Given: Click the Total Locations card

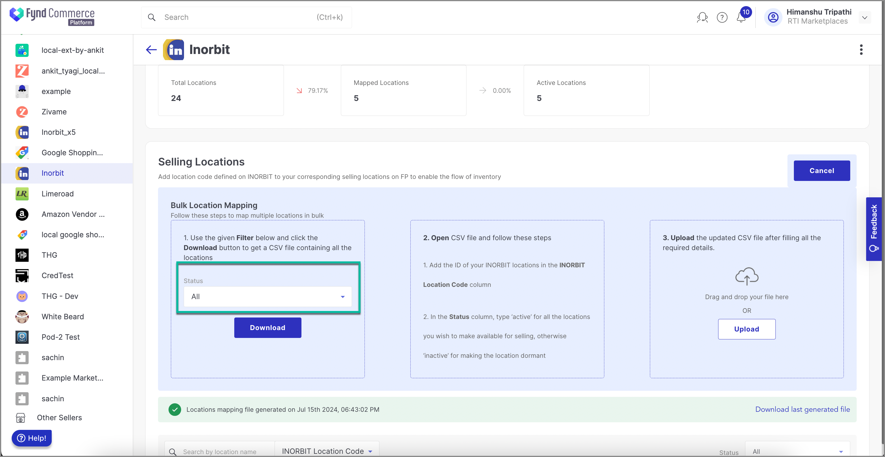Looking at the screenshot, I should click(x=221, y=90).
